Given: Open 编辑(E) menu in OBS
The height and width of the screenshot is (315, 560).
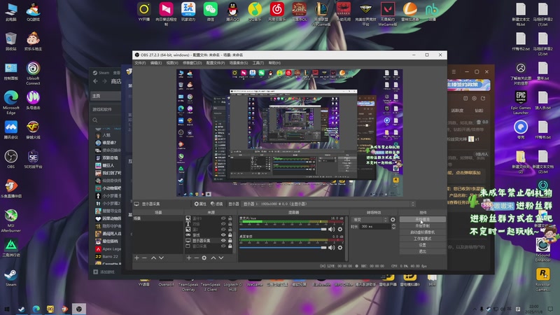Looking at the screenshot, I should click(155, 63).
